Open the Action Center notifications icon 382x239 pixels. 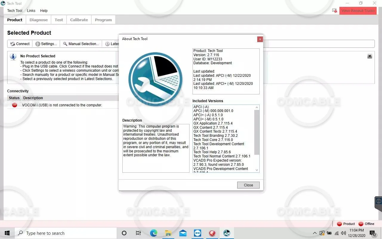372,233
